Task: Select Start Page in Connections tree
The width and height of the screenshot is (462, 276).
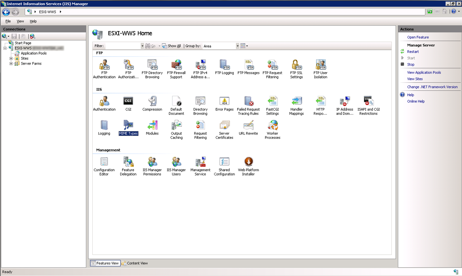Action: tap(23, 43)
